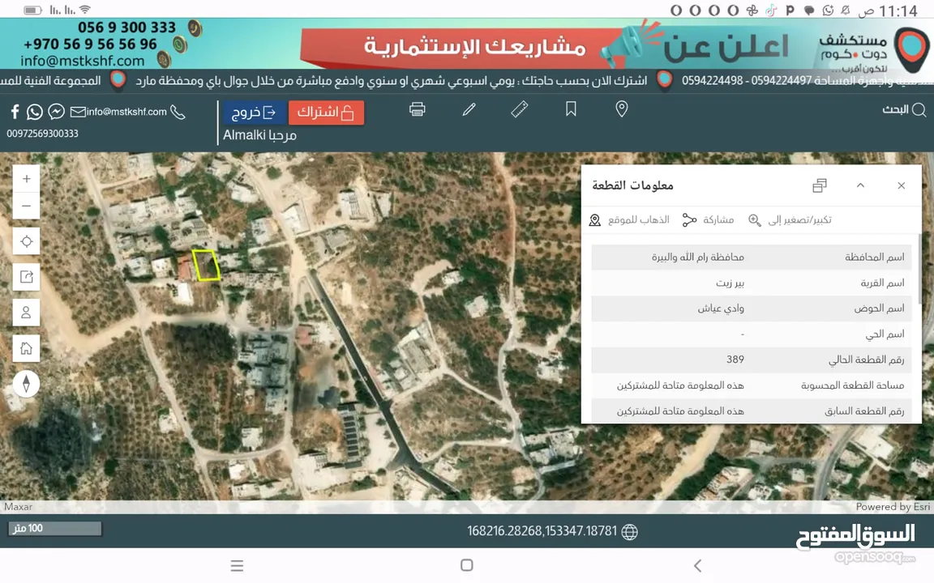
Task: Zoom out using the minus control
Action: point(26,206)
